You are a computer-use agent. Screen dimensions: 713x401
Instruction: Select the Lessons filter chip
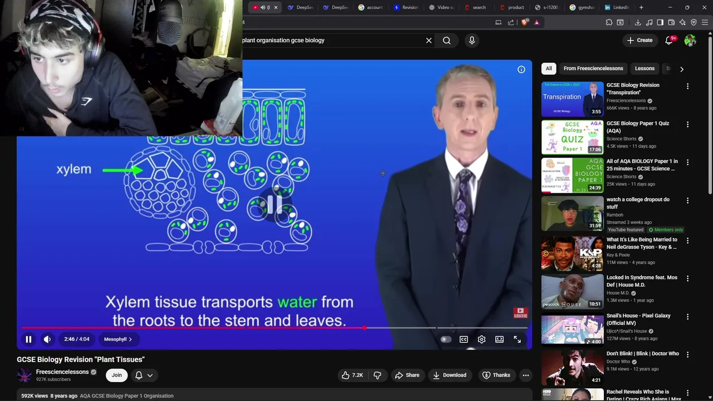[644, 69]
